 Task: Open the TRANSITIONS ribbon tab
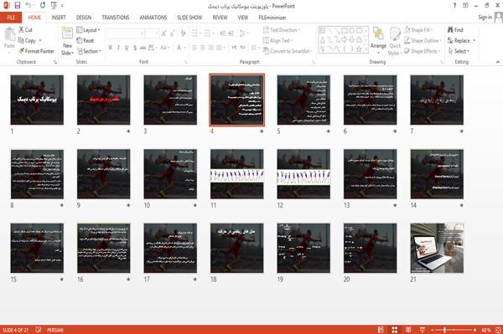116,18
